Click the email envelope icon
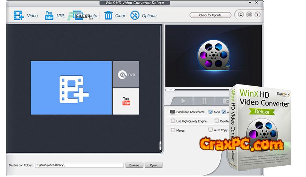This screenshot has width=306, height=177. coord(249,15)
